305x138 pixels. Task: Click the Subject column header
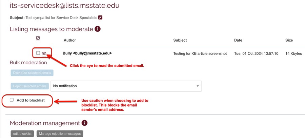180,40
